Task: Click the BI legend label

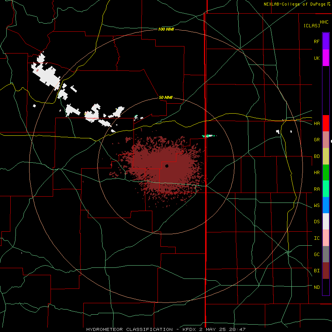Action: [317, 271]
